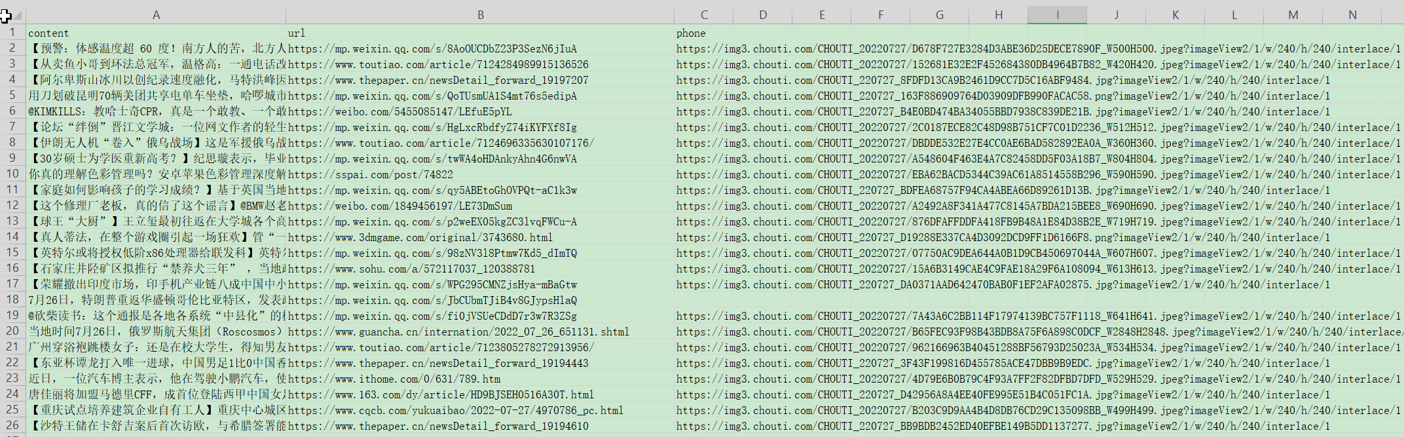Click weibo 1849456197 url cell

480,206
